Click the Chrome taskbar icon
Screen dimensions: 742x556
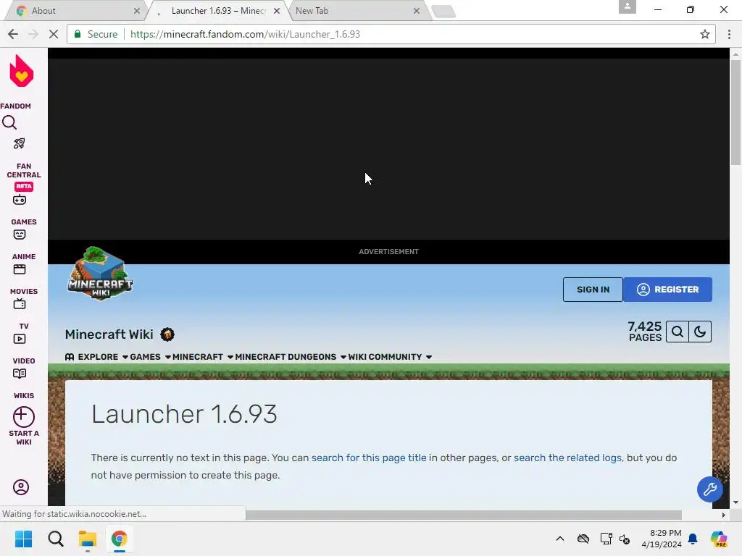point(120,539)
